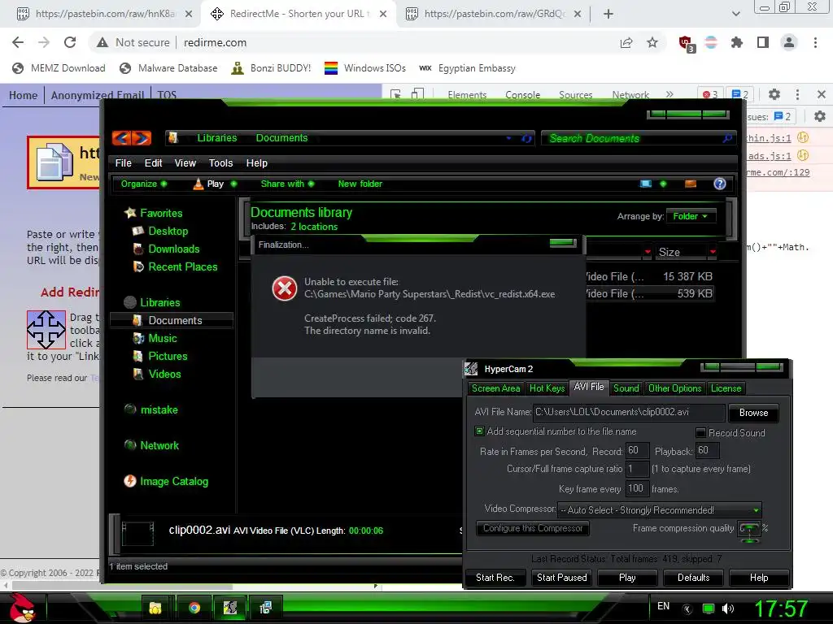Open Chrome extensions puzzle icon
This screenshot has height=624, width=833.
pyautogui.click(x=737, y=42)
